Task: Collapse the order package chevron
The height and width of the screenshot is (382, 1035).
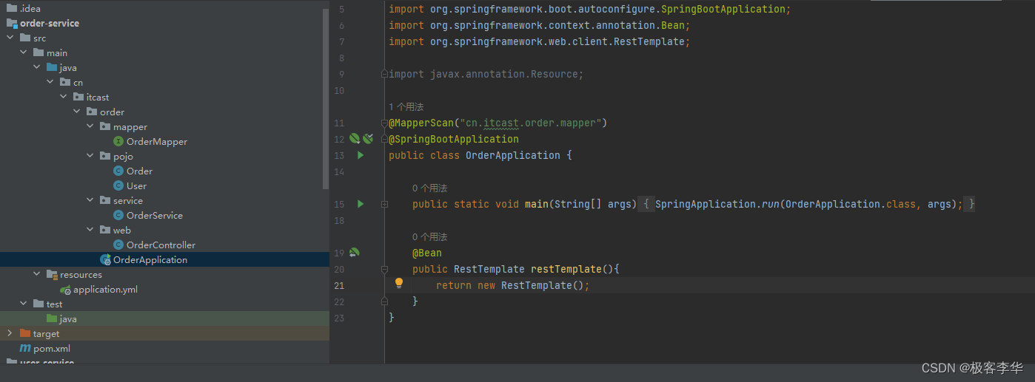Action: [77, 112]
